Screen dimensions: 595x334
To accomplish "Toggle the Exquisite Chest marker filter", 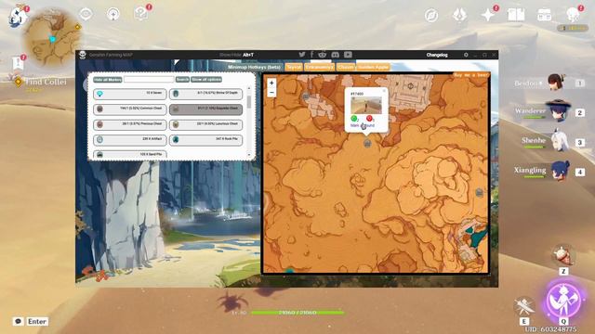I will (205, 109).
